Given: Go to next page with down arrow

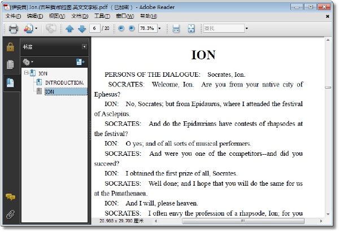Looking at the screenshot, I should click(x=82, y=29).
